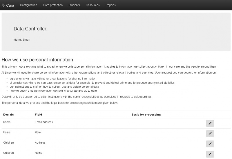Image resolution: width=232 pixels, height=159 pixels.
Task: Click Children domain cell beside Address
Action: [x=8, y=142]
